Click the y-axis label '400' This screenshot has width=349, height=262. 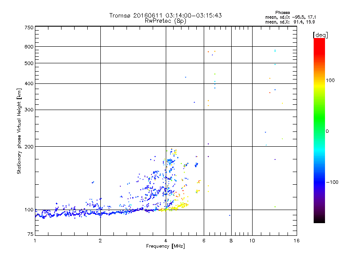29,83
